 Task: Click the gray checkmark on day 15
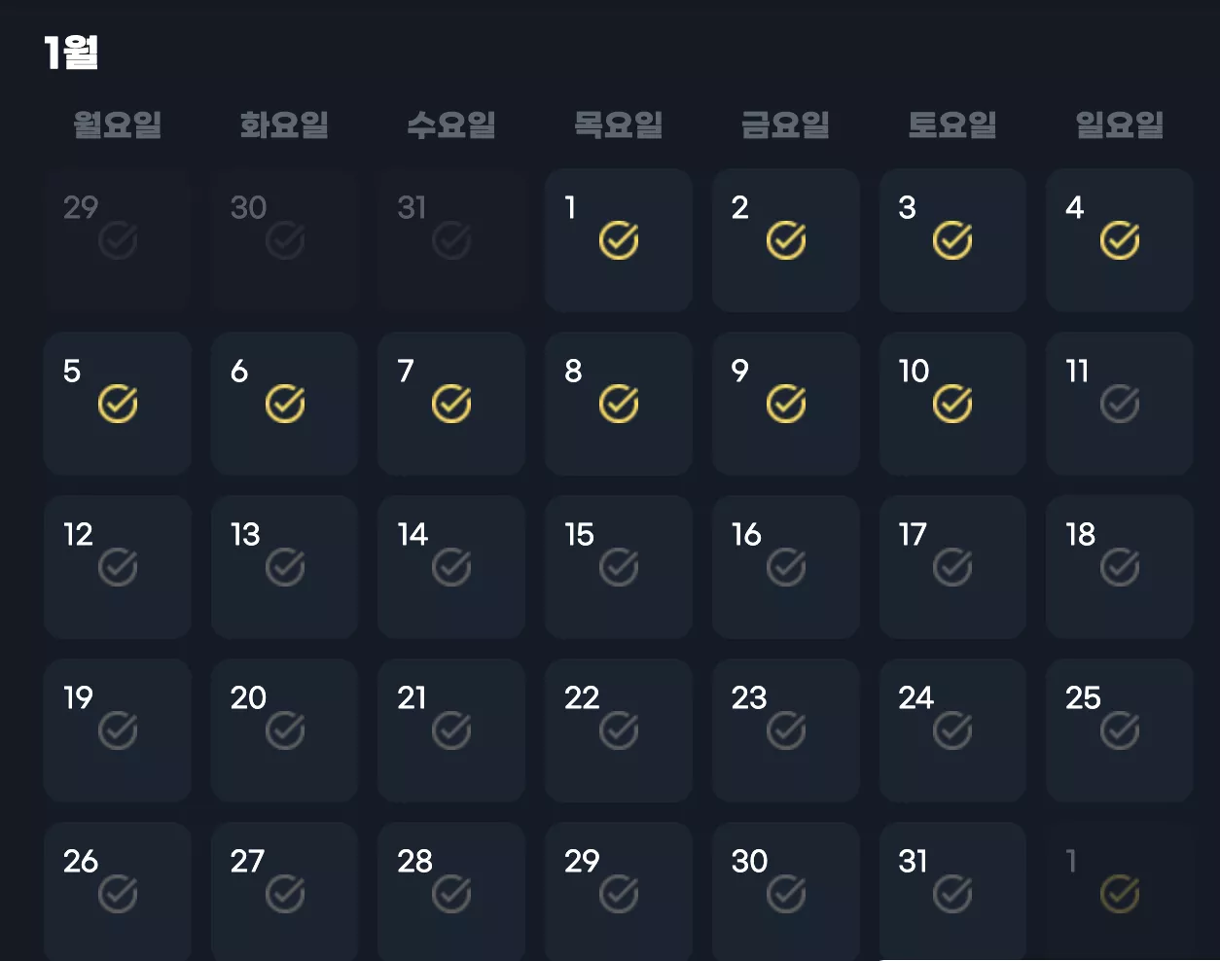(619, 567)
